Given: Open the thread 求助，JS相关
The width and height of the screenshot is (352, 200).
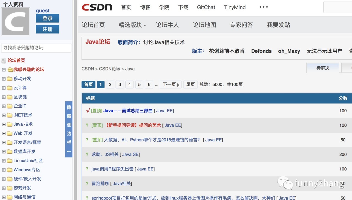Looking at the screenshot, I should click(105, 155).
